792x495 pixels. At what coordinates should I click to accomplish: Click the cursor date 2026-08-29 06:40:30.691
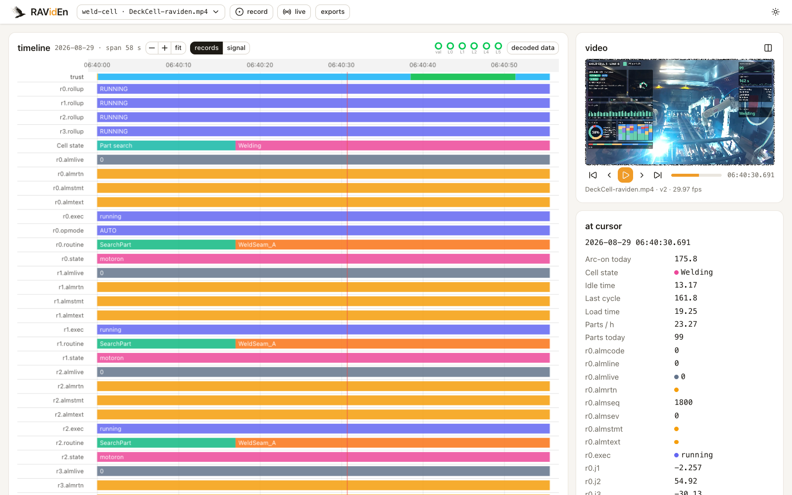point(638,243)
